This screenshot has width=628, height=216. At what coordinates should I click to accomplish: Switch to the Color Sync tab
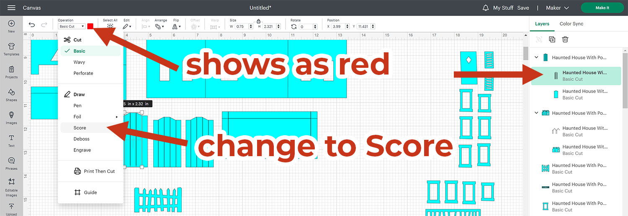(571, 24)
